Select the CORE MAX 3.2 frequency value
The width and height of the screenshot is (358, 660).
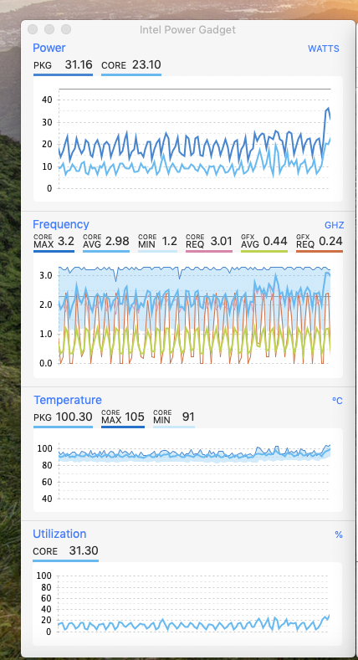pos(54,241)
